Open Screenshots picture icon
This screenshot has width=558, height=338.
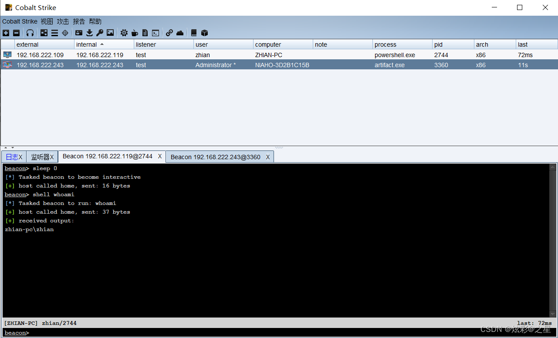point(110,33)
